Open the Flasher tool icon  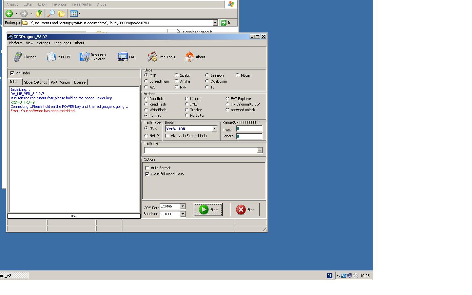point(18,57)
